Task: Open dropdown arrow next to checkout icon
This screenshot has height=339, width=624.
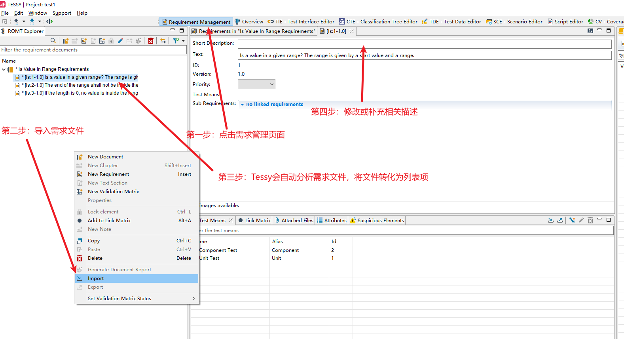Action: (x=40, y=21)
